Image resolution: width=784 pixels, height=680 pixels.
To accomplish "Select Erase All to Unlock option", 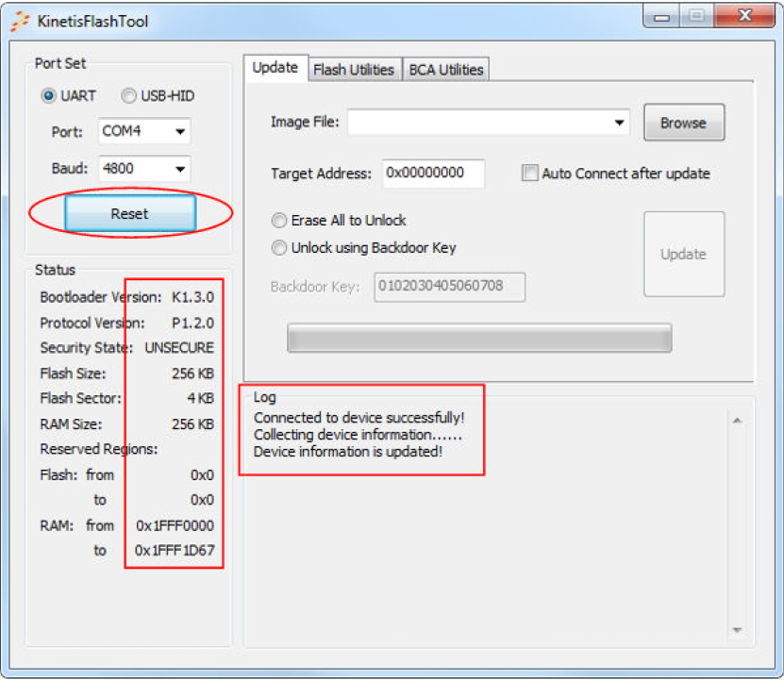I will (279, 221).
